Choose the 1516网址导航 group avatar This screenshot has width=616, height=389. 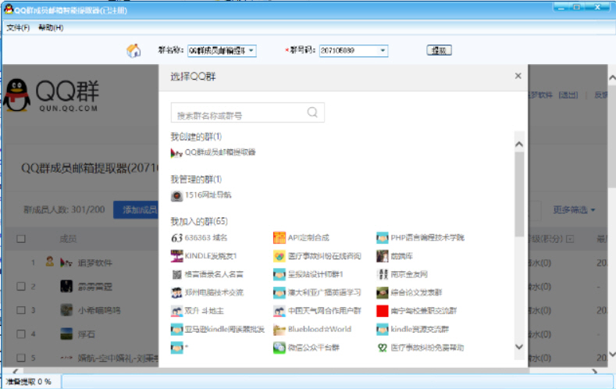pyautogui.click(x=176, y=195)
